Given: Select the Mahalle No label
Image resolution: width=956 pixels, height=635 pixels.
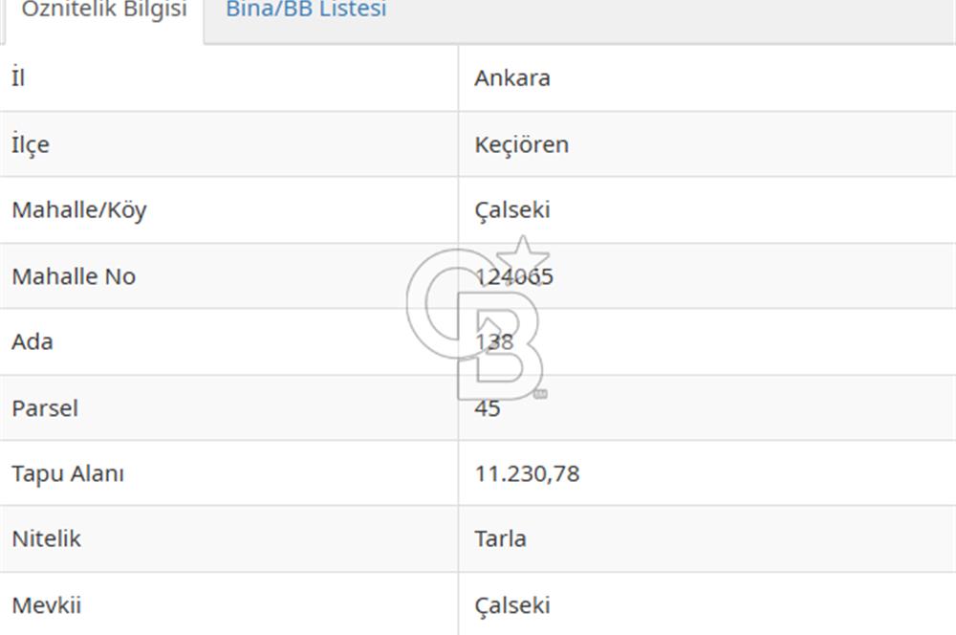Looking at the screenshot, I should click(74, 276).
